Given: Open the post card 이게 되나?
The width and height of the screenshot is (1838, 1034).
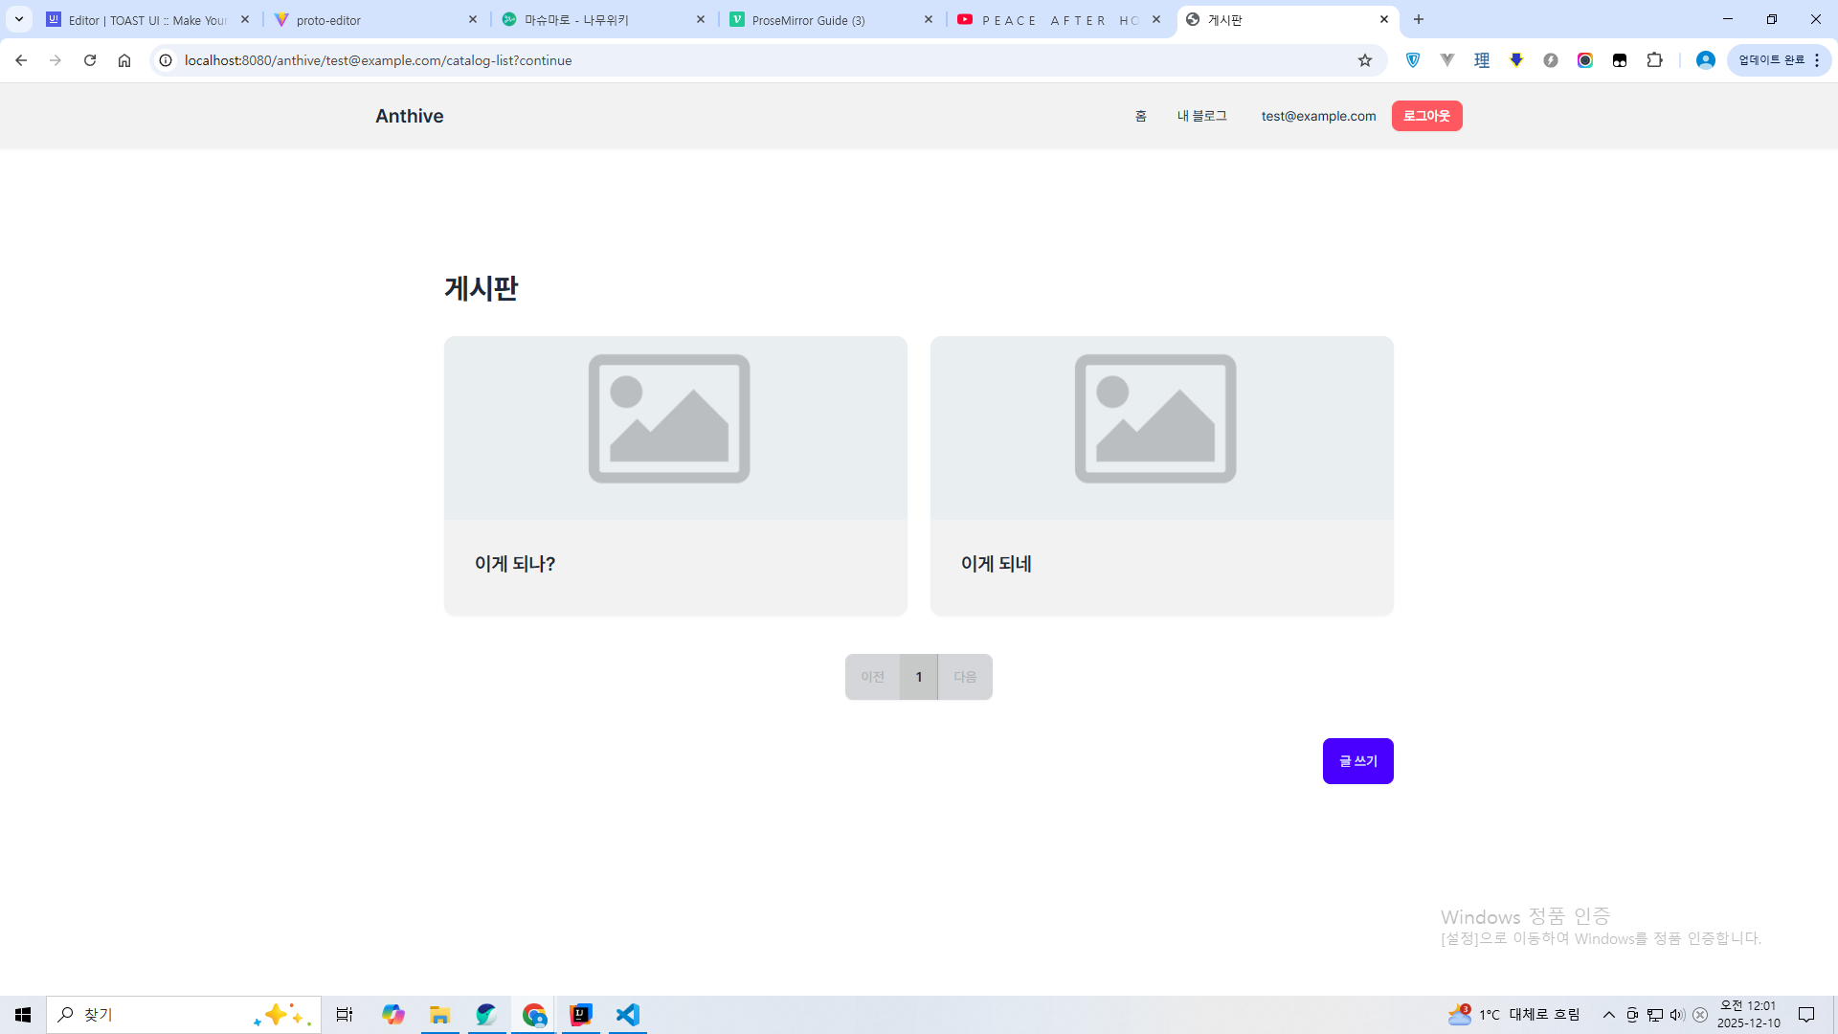Looking at the screenshot, I should click(675, 476).
